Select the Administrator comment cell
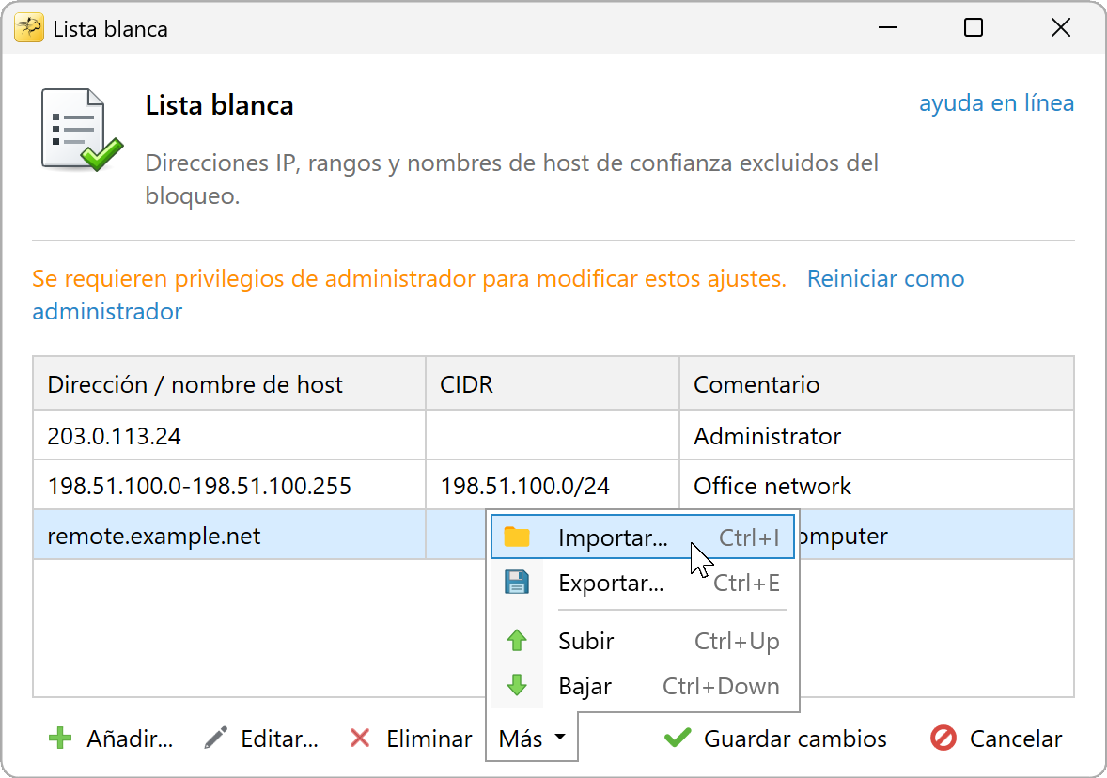Image resolution: width=1107 pixels, height=778 pixels. 876,436
